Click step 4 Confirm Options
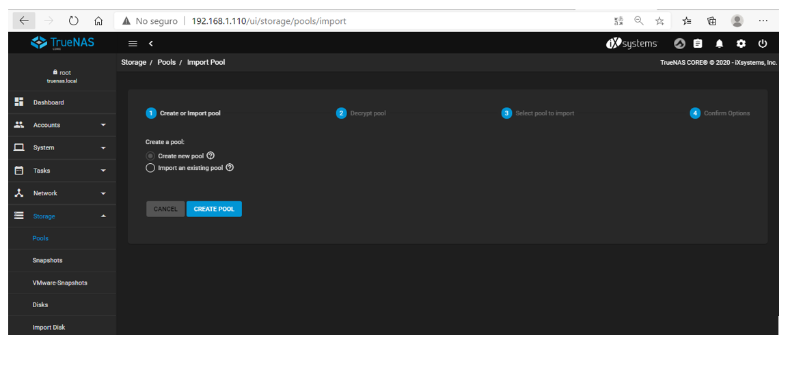790x387 pixels. click(720, 113)
